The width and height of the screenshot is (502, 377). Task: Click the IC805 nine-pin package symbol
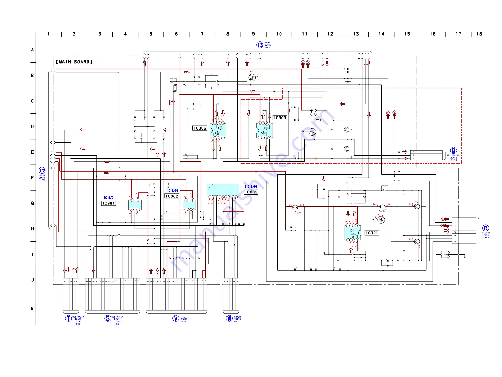pos(223,191)
